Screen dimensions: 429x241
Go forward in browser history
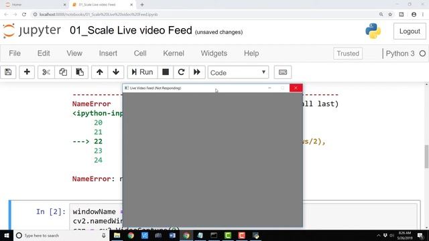(15, 15)
